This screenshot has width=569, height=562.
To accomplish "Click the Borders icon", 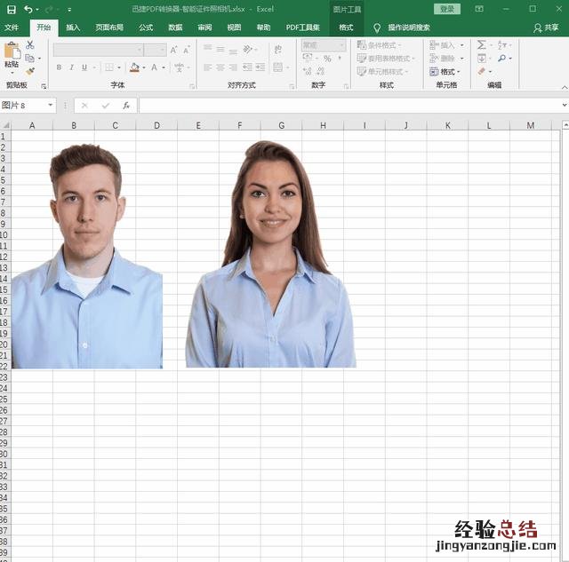I will click(108, 67).
